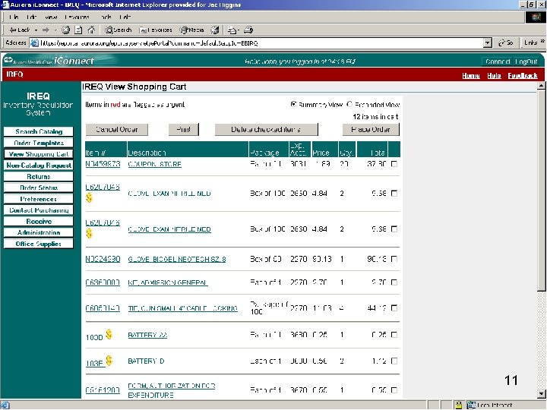Click the Print icon in browser toolbar

pyautogui.click(x=248, y=30)
